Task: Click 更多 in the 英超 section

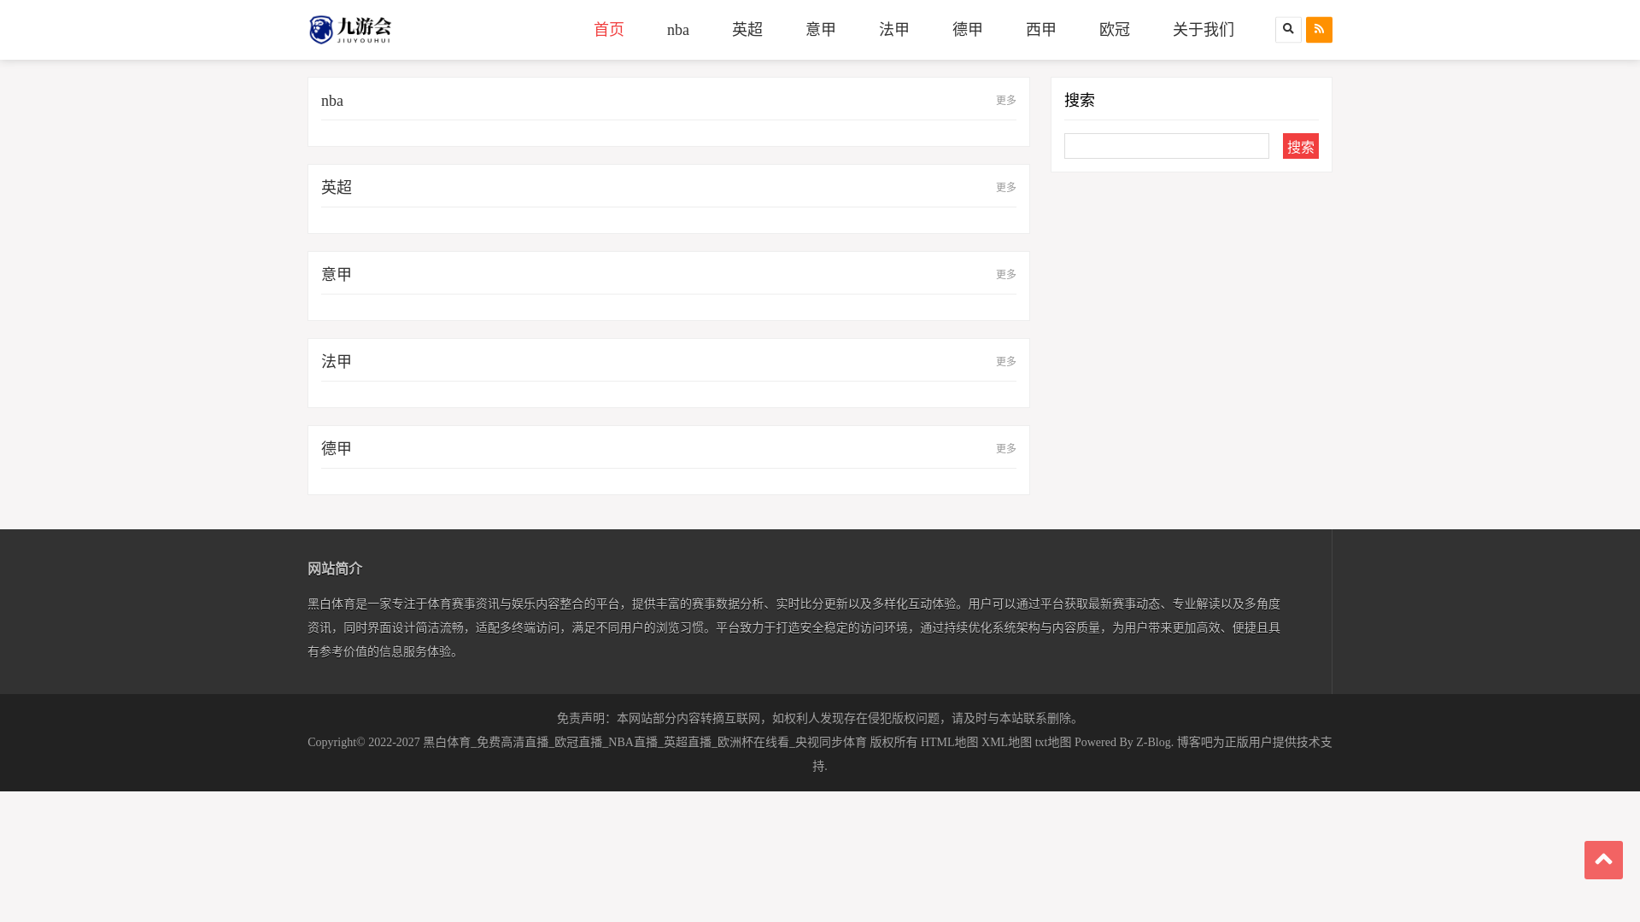Action: 1006,188
